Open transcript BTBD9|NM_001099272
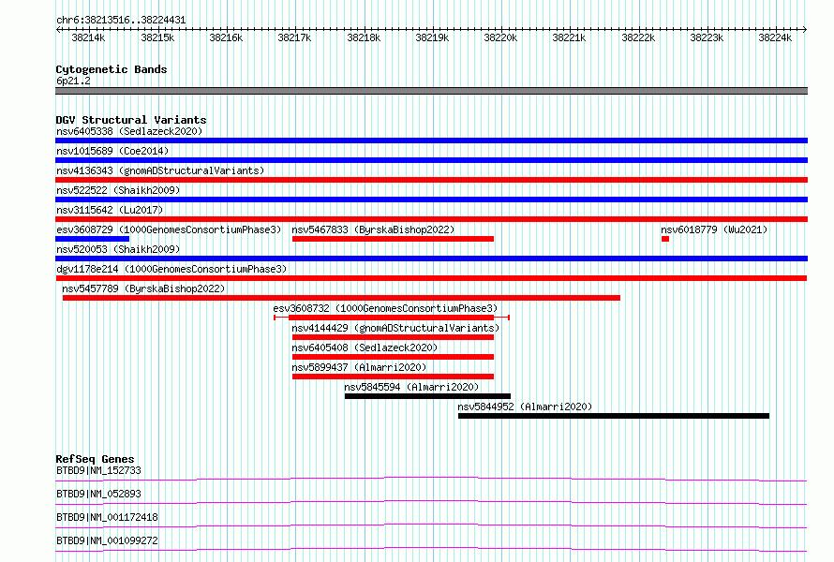Image resolution: width=834 pixels, height=562 pixels. 107,540
